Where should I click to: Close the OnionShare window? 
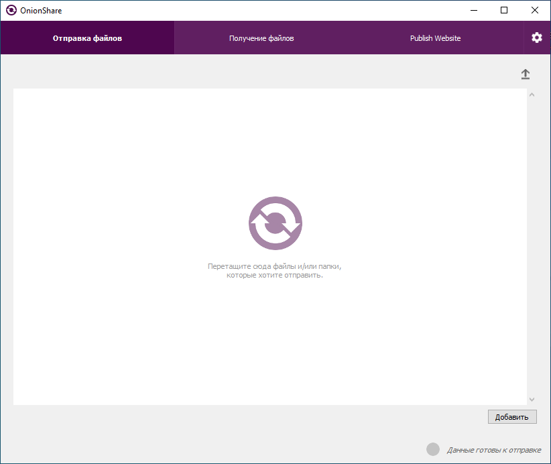[535, 10]
